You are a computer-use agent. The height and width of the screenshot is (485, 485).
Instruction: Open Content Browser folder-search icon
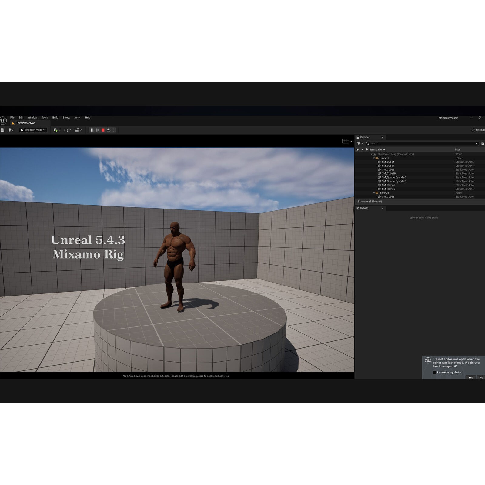11,130
